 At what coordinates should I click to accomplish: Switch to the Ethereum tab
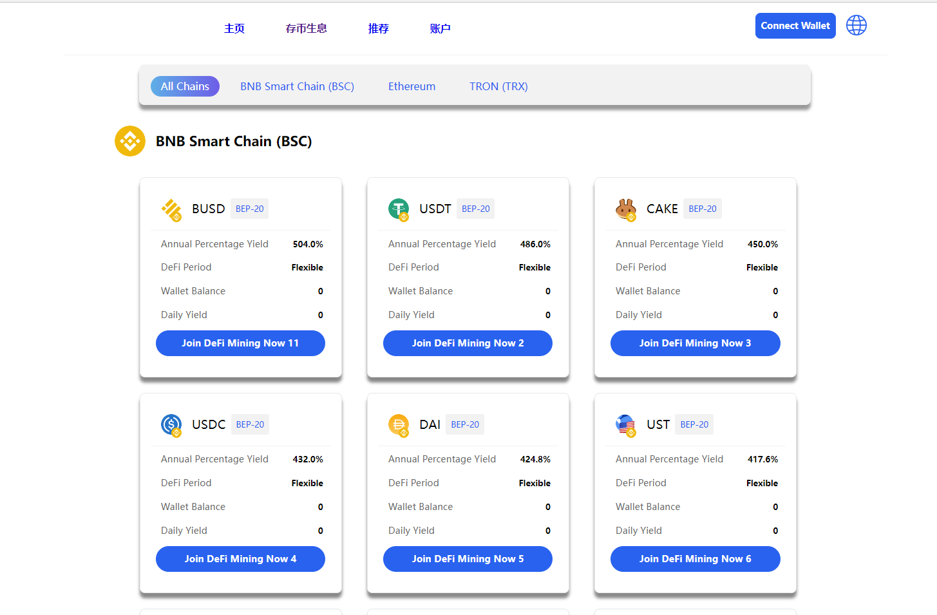coord(412,86)
